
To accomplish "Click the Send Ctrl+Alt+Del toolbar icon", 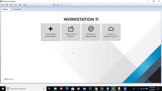I will coord(37,5).
